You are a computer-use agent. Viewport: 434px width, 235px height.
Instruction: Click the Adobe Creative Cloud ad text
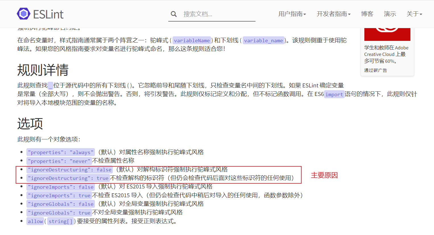click(386, 54)
